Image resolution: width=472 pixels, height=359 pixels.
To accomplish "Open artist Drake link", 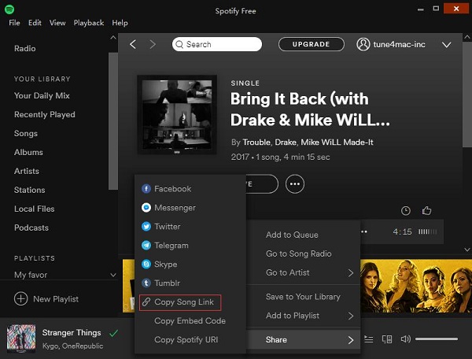I will click(286, 142).
